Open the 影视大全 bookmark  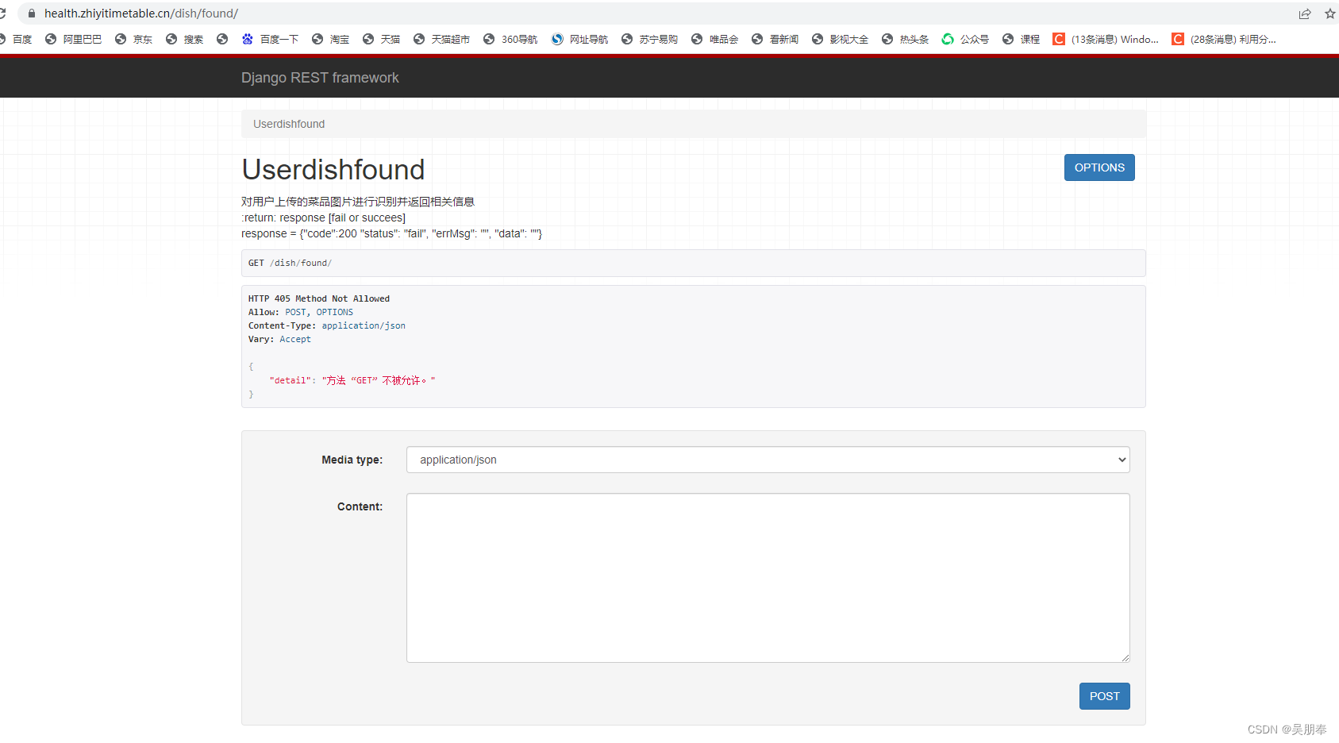[840, 39]
